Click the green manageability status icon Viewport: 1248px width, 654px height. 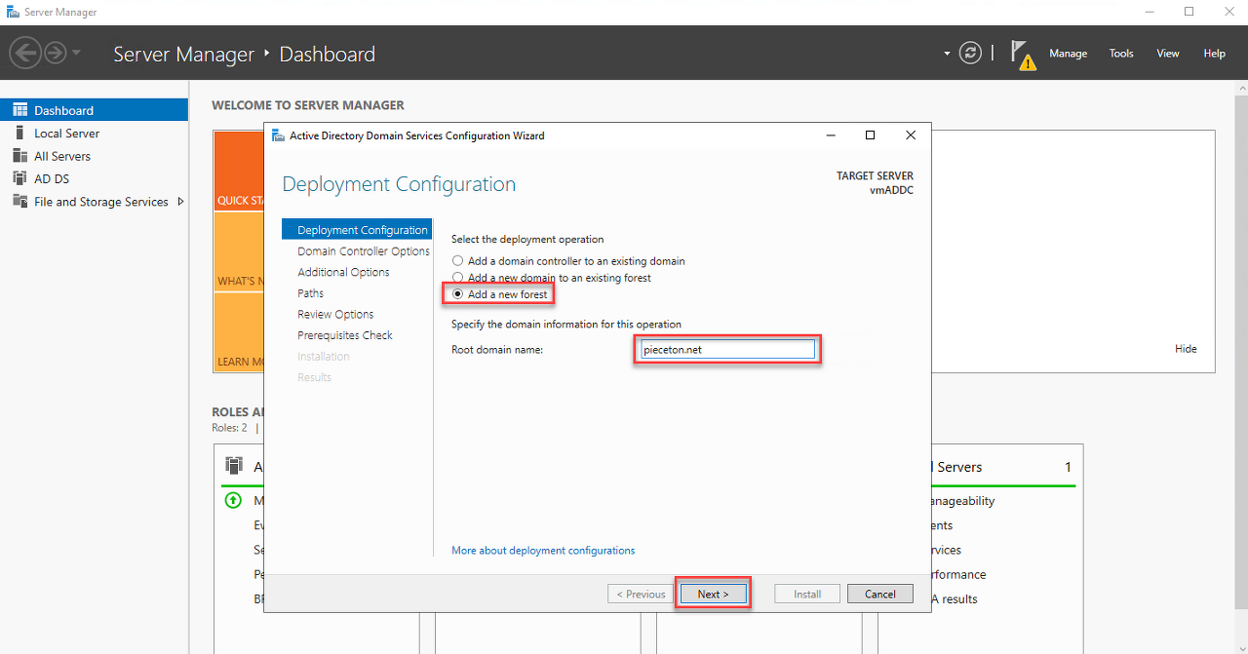pos(233,501)
